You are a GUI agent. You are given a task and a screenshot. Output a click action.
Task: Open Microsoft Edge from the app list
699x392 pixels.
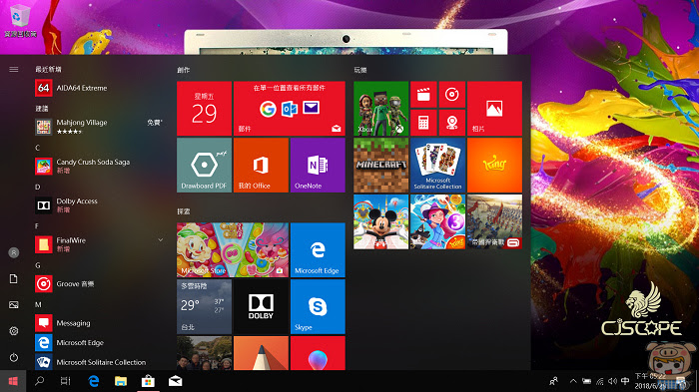pos(99,342)
